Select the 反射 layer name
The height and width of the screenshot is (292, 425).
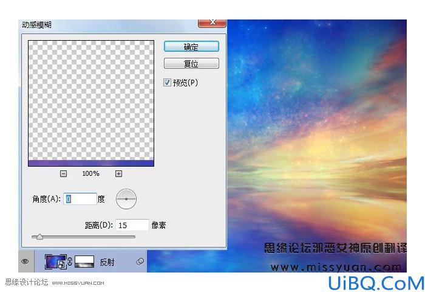(x=107, y=262)
